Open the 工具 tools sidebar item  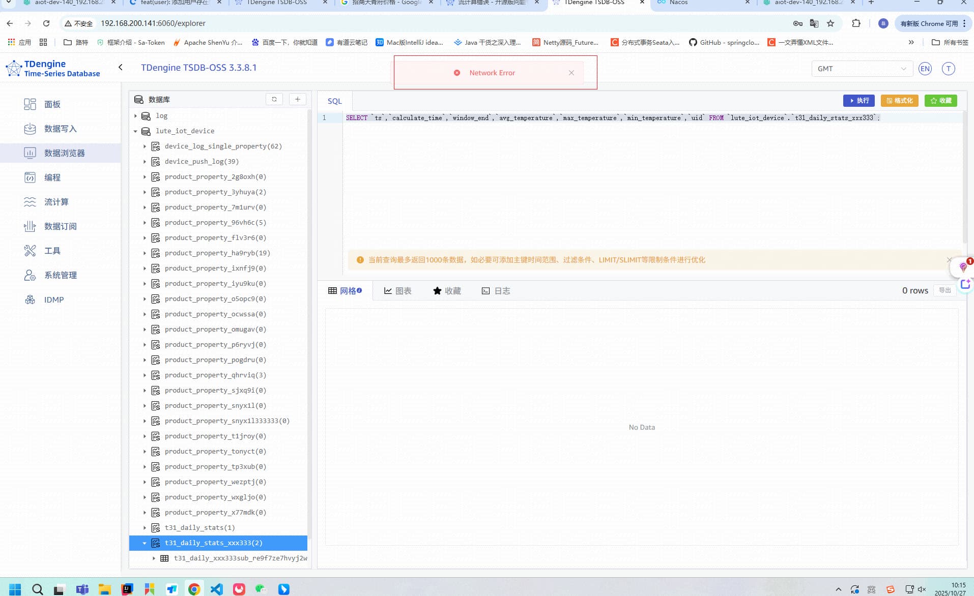(52, 251)
